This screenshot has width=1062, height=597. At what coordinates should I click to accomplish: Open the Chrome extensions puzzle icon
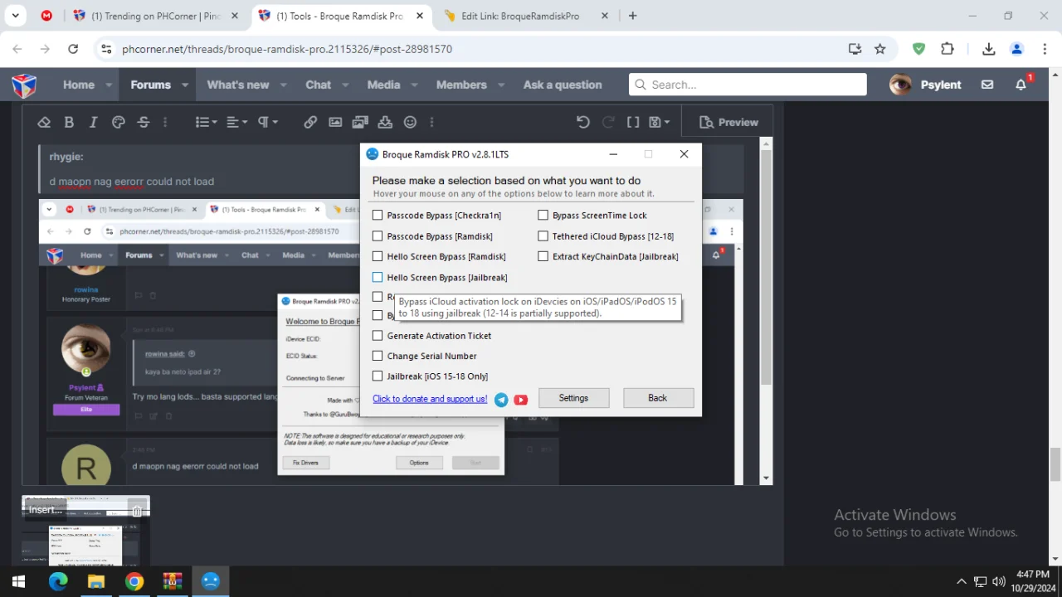click(948, 49)
